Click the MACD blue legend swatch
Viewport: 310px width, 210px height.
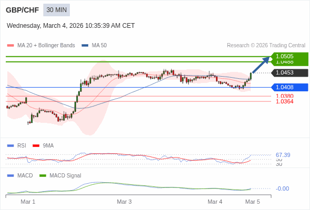coord(11,176)
